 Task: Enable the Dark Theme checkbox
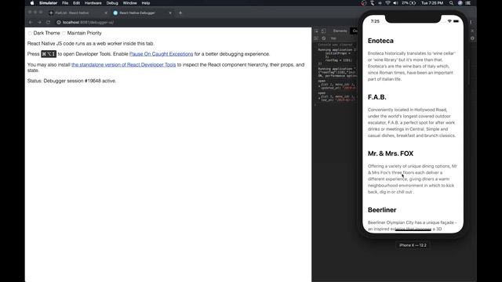pyautogui.click(x=30, y=33)
